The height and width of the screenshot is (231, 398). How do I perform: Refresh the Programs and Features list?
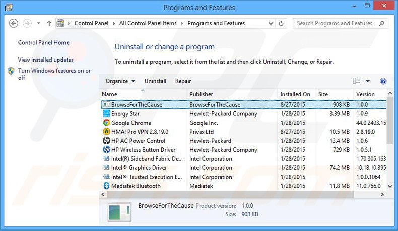tap(281, 23)
